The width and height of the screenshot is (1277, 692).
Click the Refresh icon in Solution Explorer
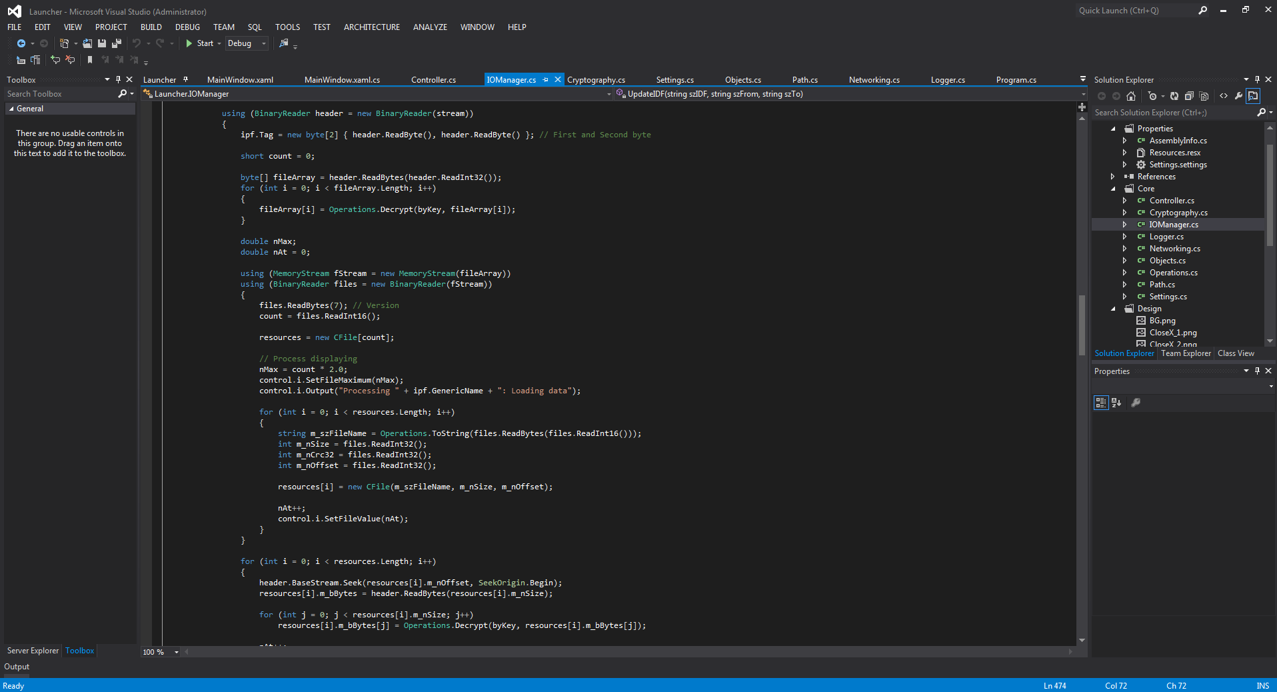click(x=1174, y=96)
